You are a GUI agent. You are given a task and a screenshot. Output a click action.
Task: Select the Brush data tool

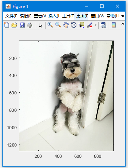90,25
